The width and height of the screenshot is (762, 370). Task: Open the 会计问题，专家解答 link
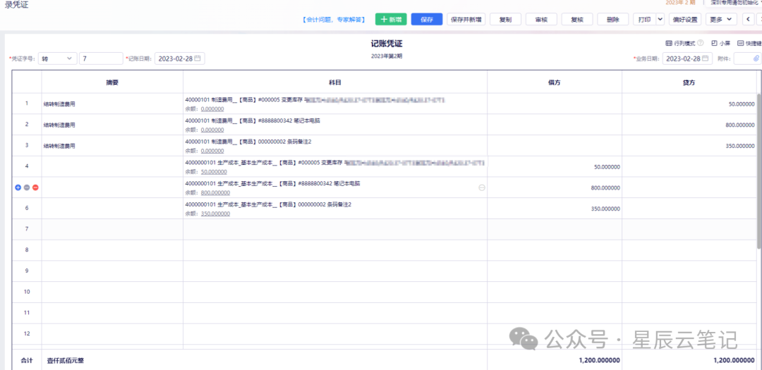333,20
